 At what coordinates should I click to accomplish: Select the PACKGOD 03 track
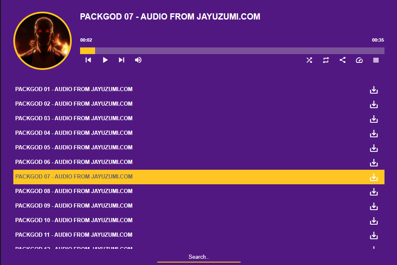pos(73,118)
